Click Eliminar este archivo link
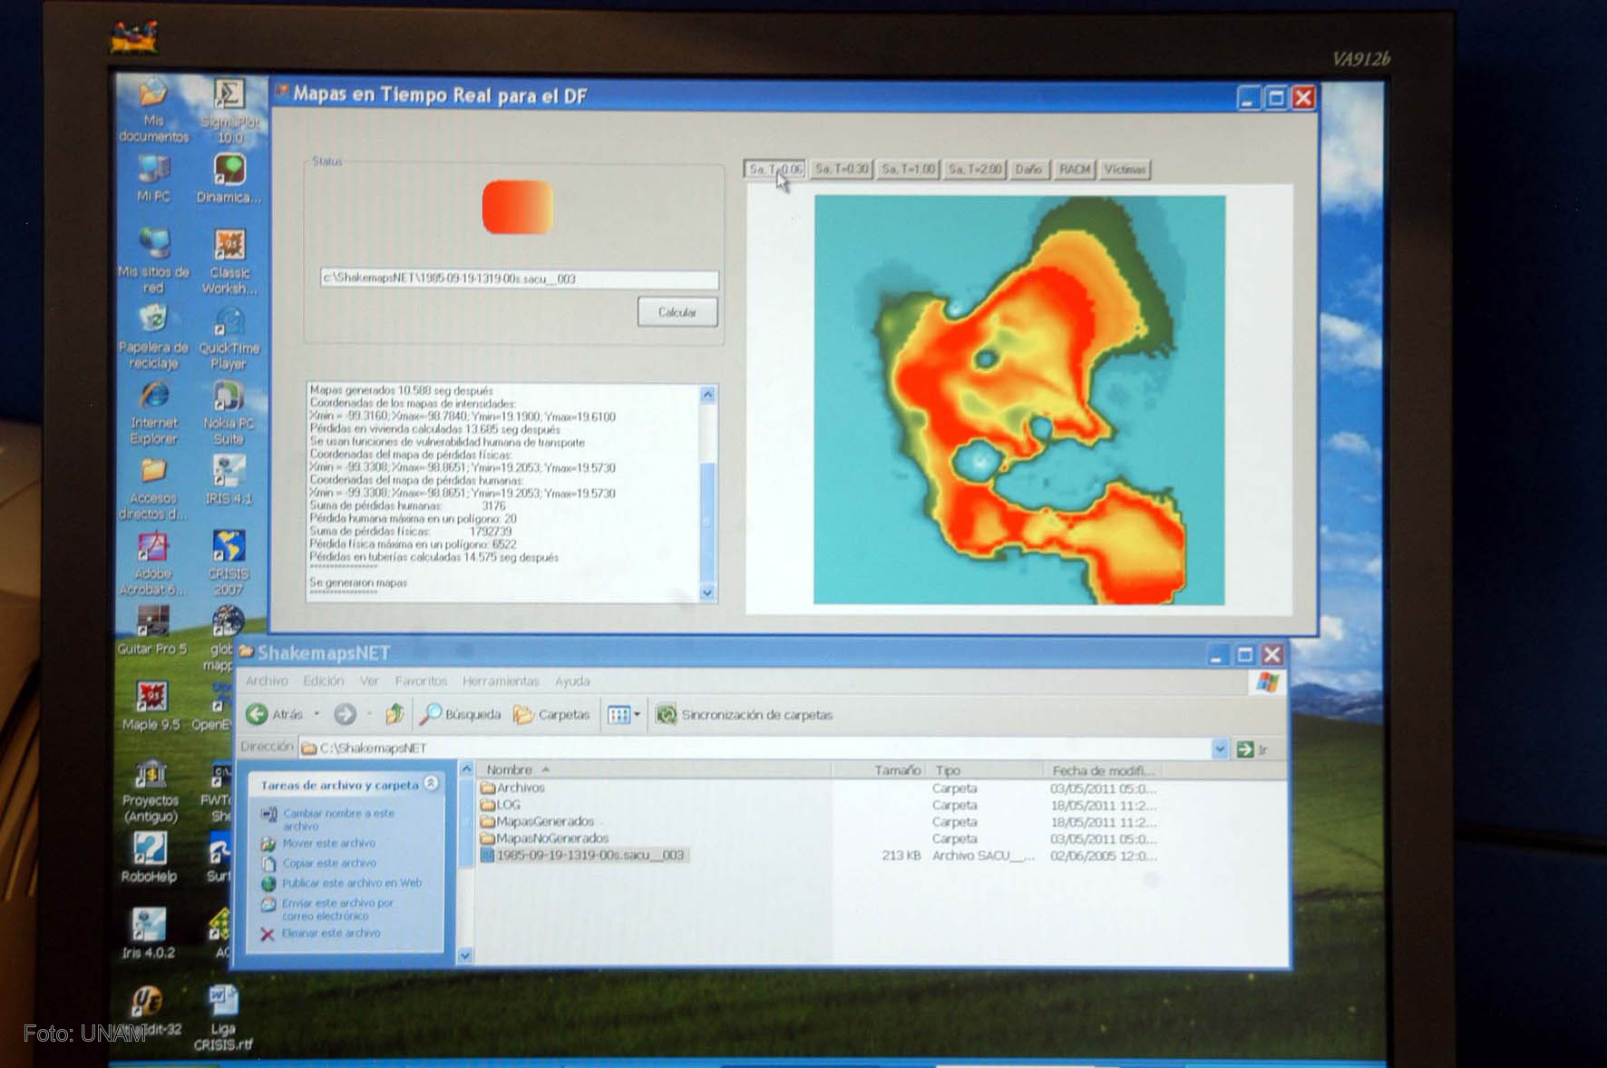This screenshot has height=1068, width=1607. pyautogui.click(x=330, y=933)
